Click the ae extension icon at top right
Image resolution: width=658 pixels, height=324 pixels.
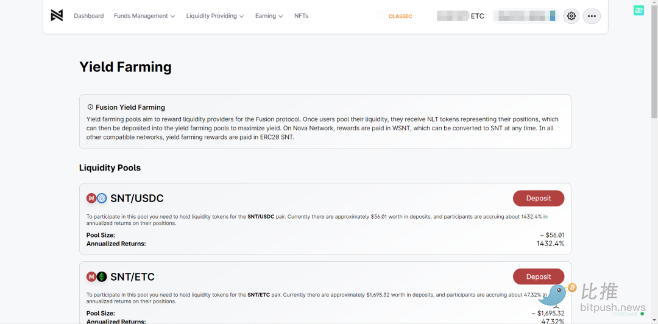pyautogui.click(x=639, y=10)
